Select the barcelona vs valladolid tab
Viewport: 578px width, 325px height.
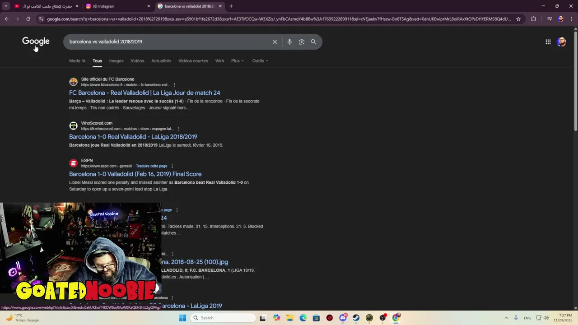(190, 6)
